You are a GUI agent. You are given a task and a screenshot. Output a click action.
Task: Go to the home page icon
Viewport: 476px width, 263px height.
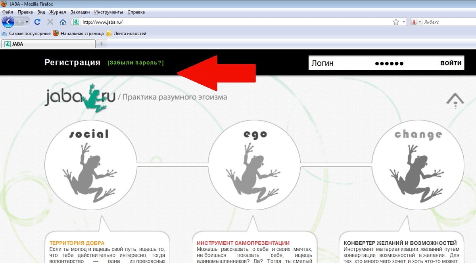coord(63,22)
